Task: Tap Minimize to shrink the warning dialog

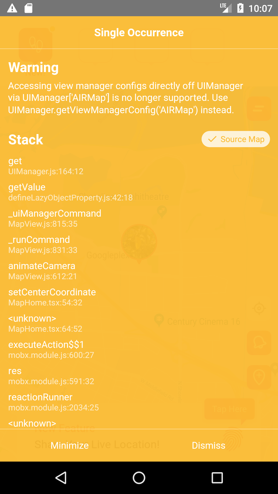Action: [69, 445]
